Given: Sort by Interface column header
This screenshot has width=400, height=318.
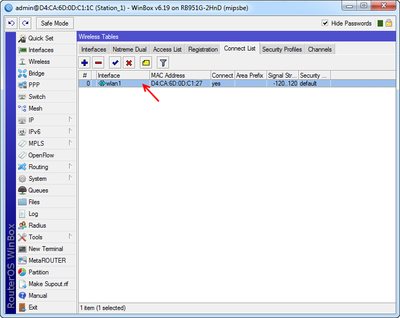Looking at the screenshot, I should click(123, 76).
